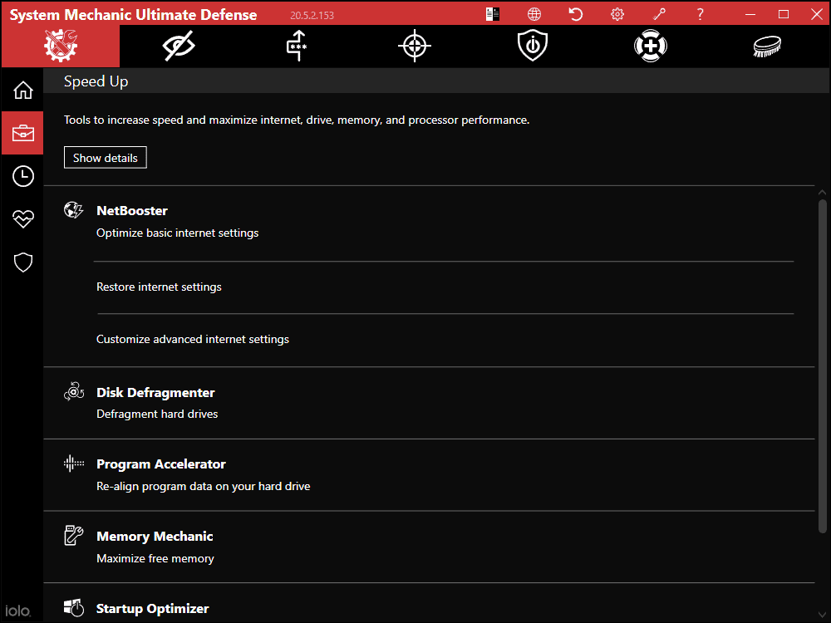
Task: Open the NetBooster globe icon
Action: tap(73, 210)
